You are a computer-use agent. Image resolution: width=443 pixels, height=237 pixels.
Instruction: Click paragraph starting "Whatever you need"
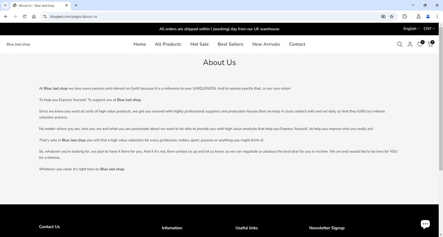tap(82, 169)
